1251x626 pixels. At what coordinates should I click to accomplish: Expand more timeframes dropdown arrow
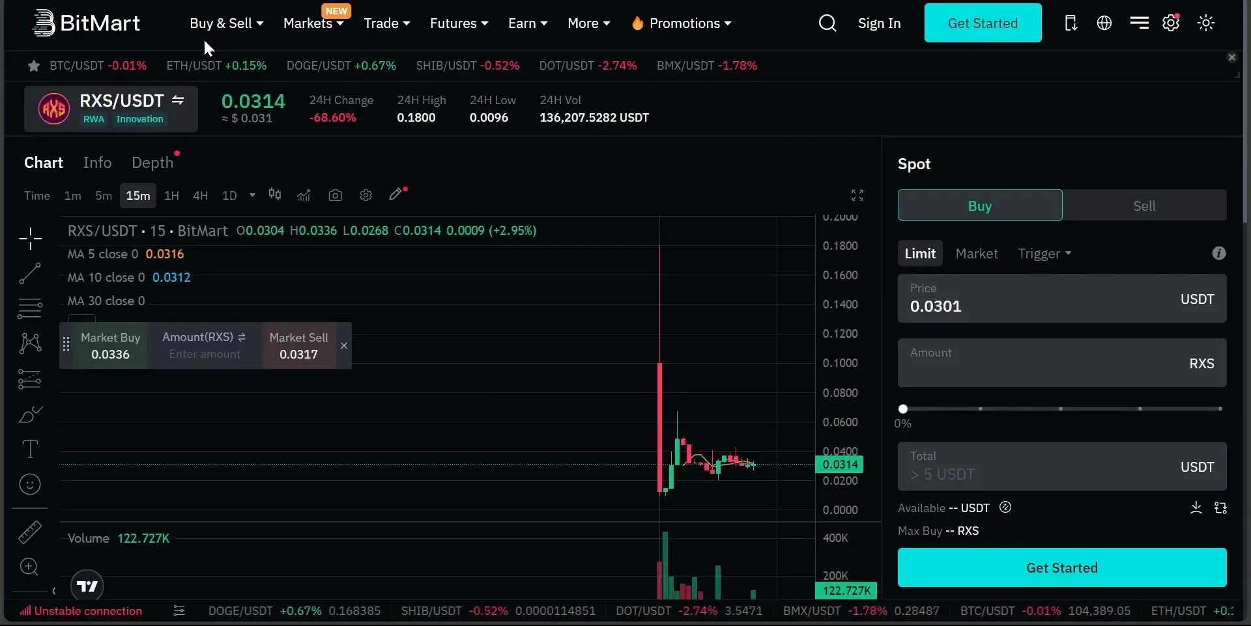[x=252, y=195]
